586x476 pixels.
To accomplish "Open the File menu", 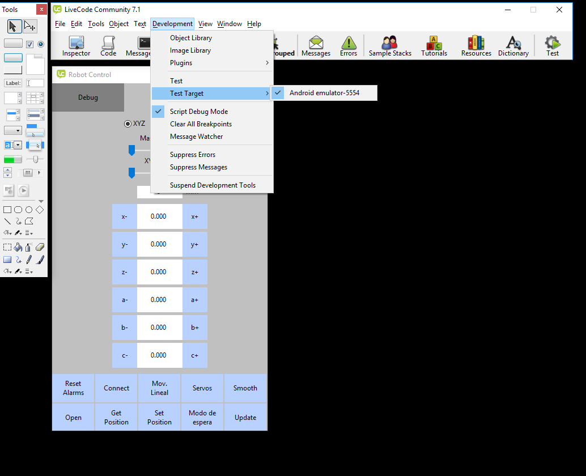I will (60, 24).
